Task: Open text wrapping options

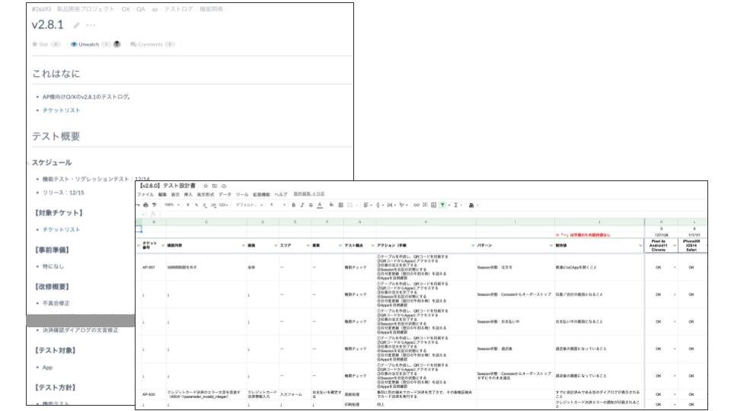Action: coord(391,205)
